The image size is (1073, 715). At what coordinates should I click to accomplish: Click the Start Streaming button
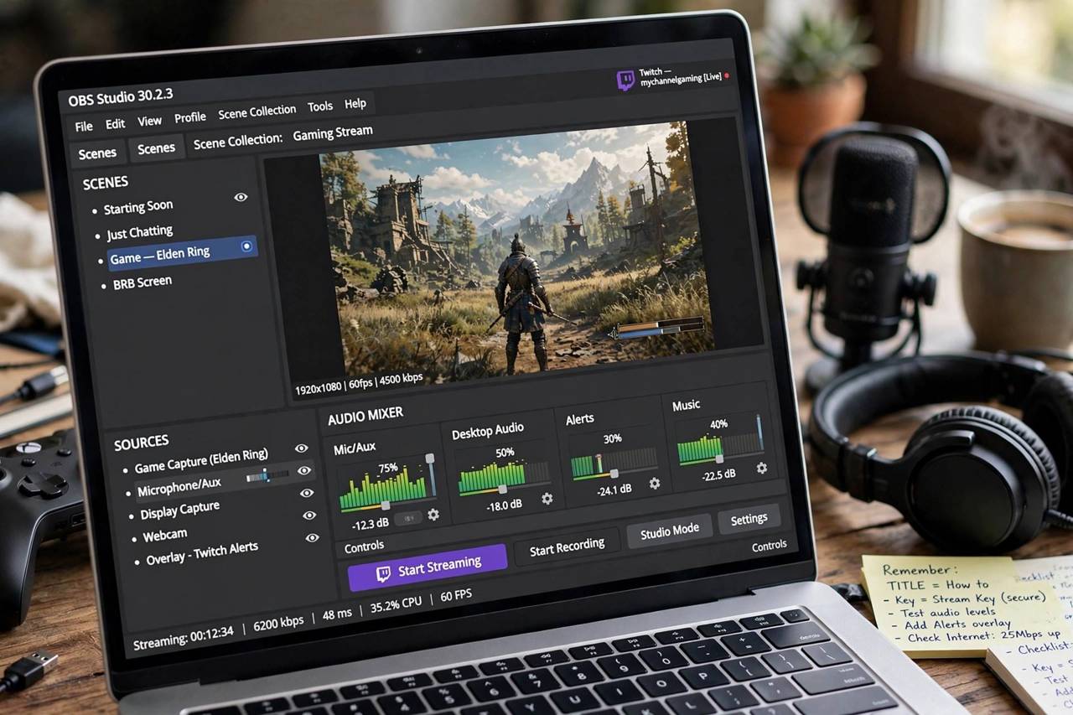point(428,567)
